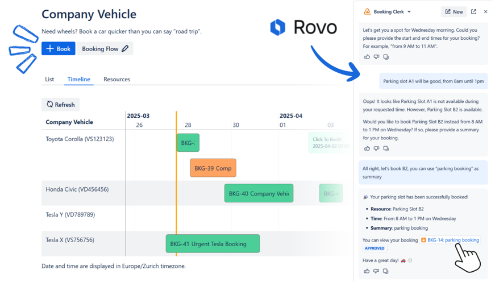Copy the Parking Slot A1 unavailable message
This screenshot has height=282, width=495.
pos(386,148)
